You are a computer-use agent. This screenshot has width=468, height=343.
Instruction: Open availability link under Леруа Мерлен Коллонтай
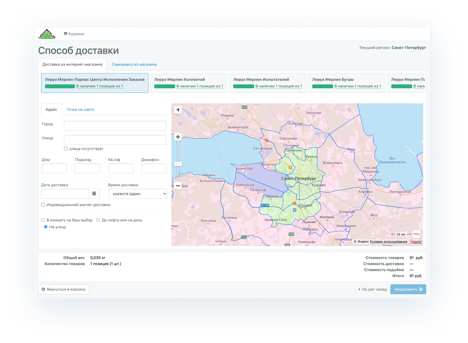200,86
